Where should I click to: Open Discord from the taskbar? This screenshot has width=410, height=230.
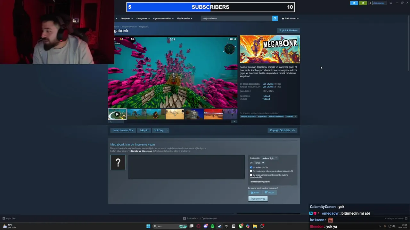[206, 226]
